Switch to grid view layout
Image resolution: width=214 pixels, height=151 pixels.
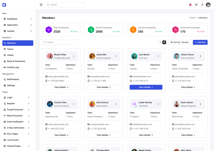164,42
